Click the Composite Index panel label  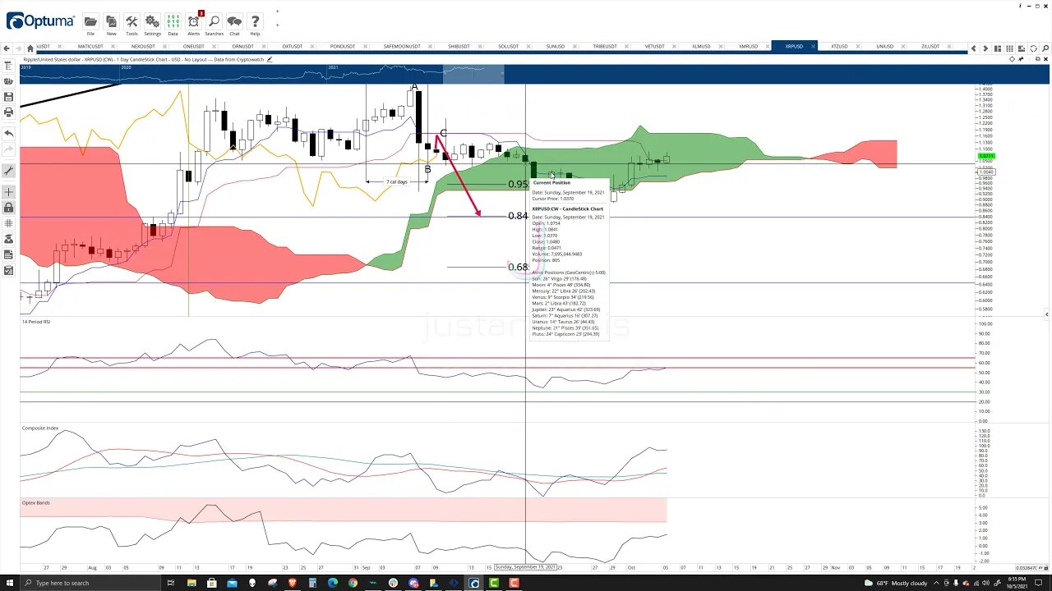(40, 428)
